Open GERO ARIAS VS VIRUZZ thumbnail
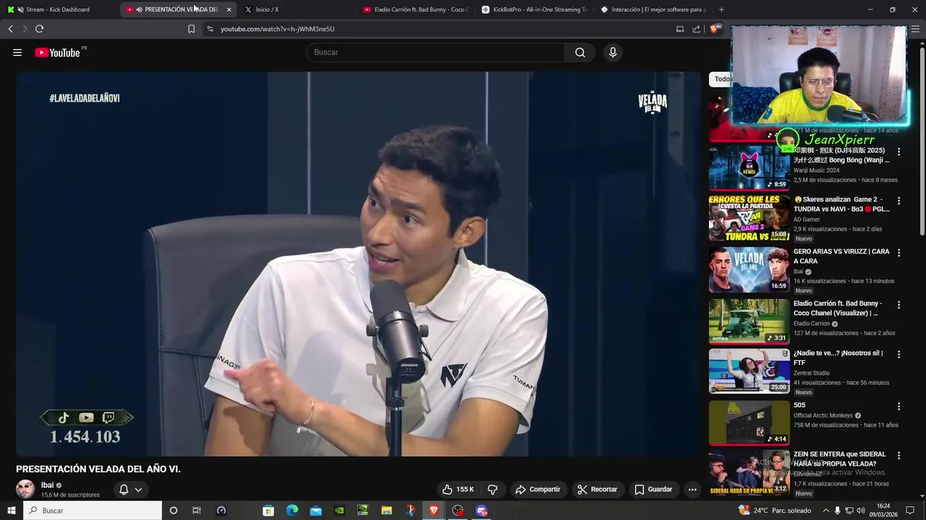926x520 pixels. pos(749,269)
